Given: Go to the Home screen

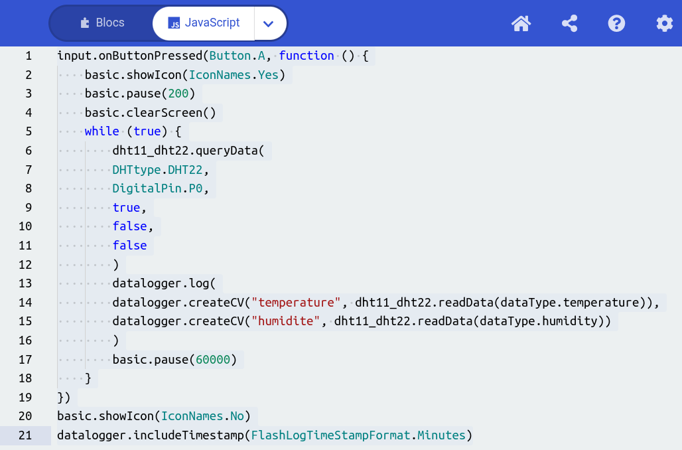Looking at the screenshot, I should pos(521,24).
